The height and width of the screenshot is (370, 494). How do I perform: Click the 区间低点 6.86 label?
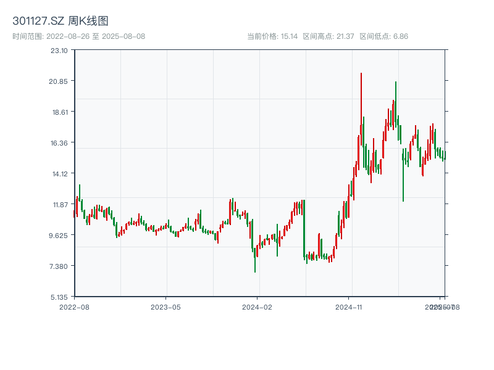point(384,36)
